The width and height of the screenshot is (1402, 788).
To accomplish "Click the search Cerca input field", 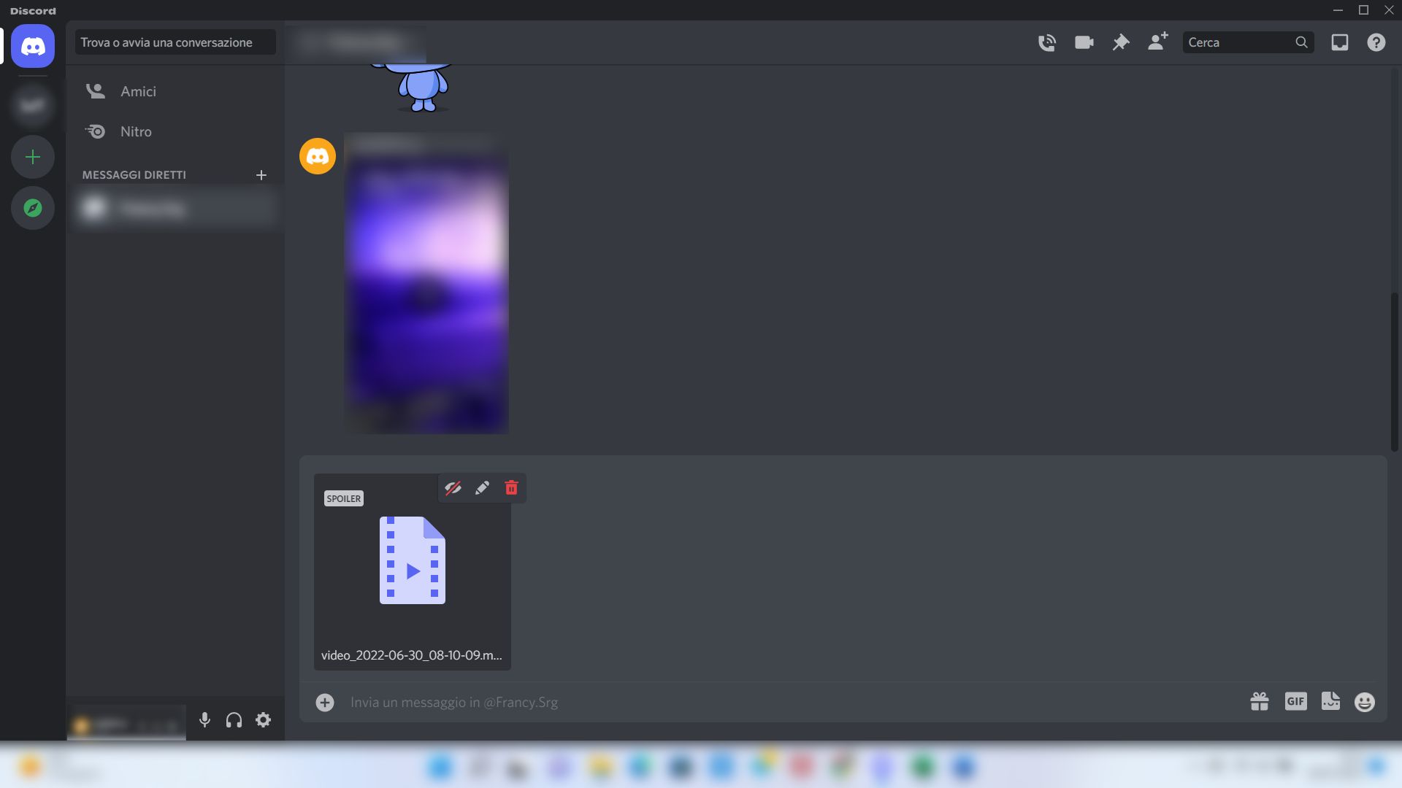I will click(1241, 42).
